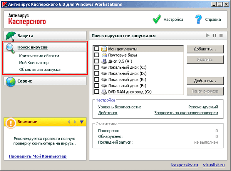Click the Локальный диск (D:) drive icon

coord(104,73)
